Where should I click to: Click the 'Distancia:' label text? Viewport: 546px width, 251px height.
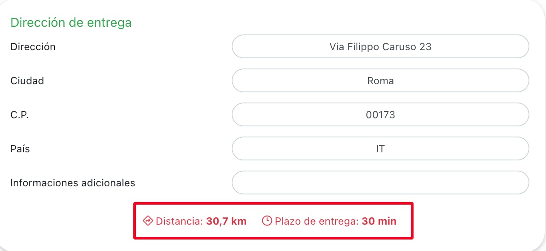[x=180, y=221]
